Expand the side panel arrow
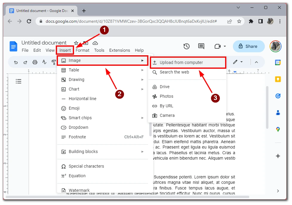 278,191
